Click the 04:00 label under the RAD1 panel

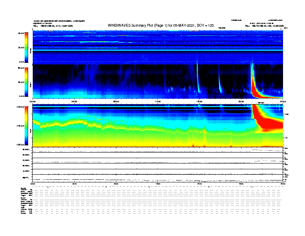[74, 101]
